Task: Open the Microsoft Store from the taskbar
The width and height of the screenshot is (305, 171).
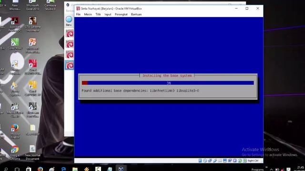Action: pos(29,169)
